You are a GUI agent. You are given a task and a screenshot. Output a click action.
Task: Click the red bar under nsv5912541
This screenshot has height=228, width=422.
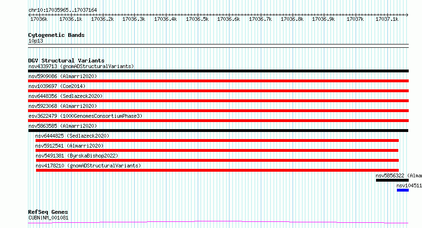click(x=217, y=150)
